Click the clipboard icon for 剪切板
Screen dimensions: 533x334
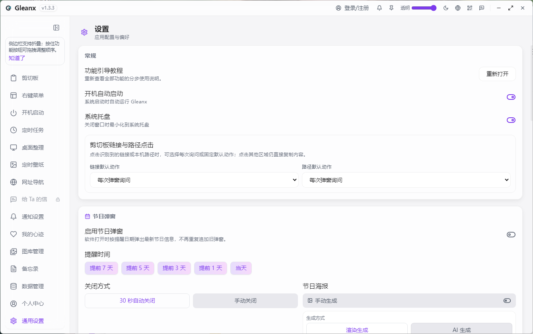coord(14,78)
